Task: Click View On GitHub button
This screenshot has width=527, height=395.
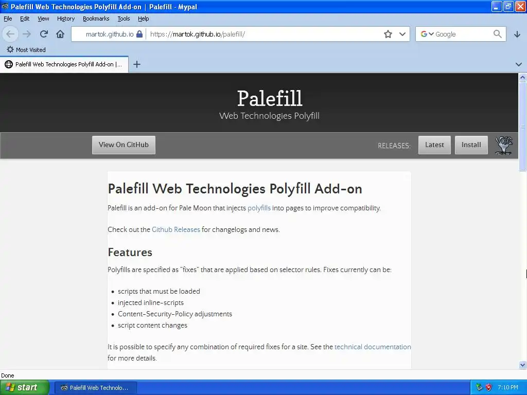Action: point(124,145)
